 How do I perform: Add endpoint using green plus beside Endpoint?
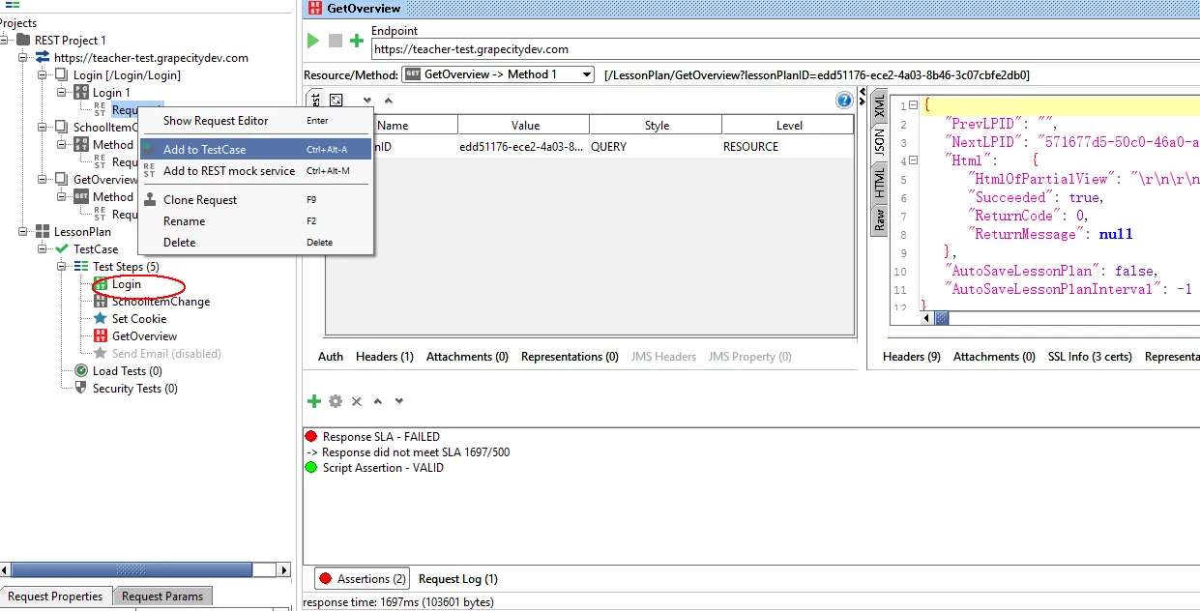pyautogui.click(x=357, y=41)
